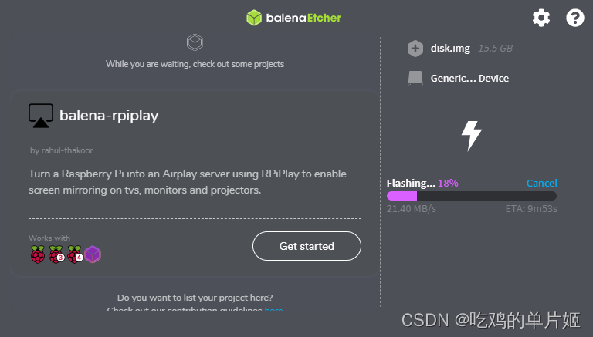Open the balena-rpiplay project title
This screenshot has width=593, height=337.
(x=109, y=116)
